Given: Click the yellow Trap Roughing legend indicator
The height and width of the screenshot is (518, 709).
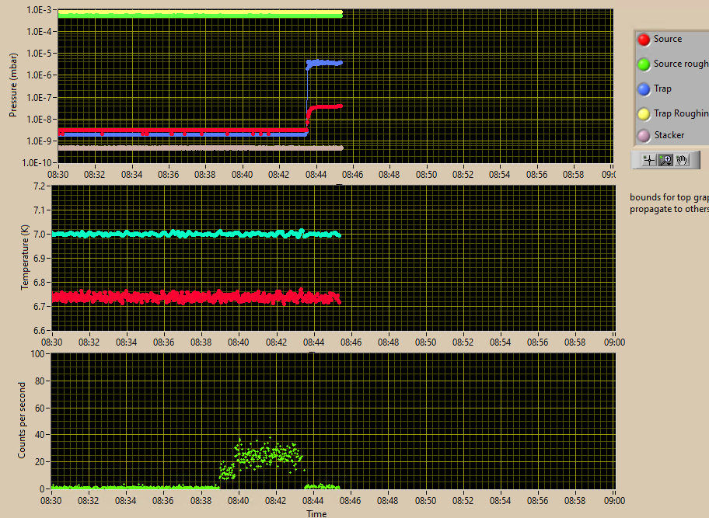Looking at the screenshot, I should tap(644, 114).
